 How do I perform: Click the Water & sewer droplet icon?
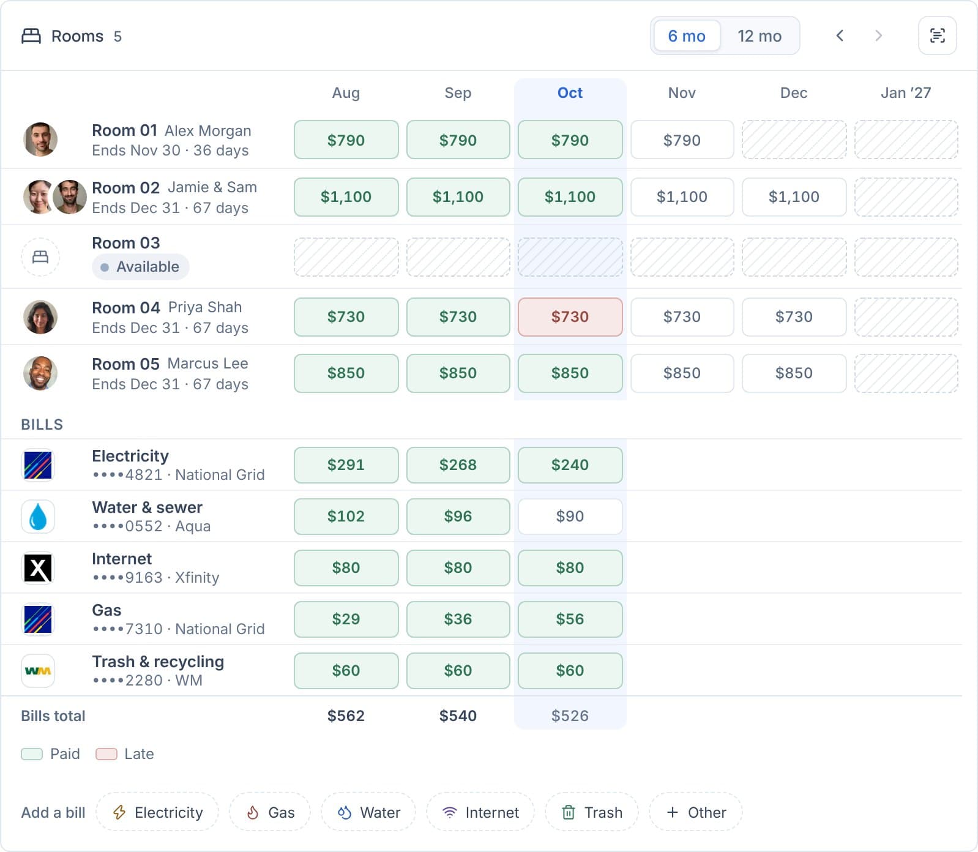(38, 517)
